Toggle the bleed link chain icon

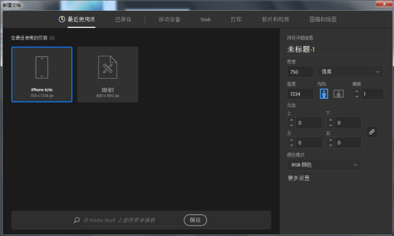[372, 132]
